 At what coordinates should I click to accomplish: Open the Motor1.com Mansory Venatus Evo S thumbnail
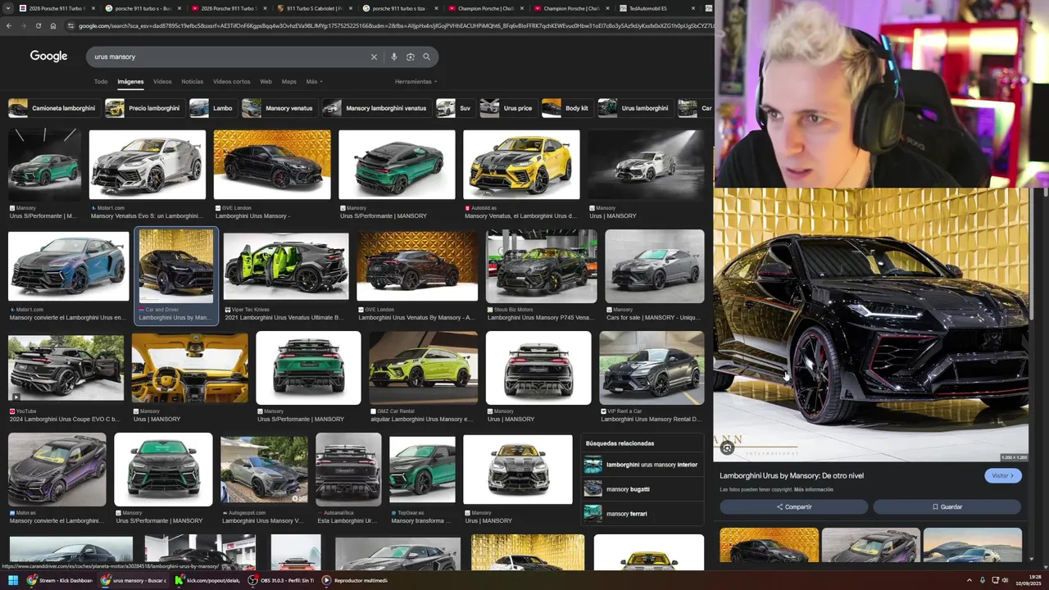click(148, 165)
